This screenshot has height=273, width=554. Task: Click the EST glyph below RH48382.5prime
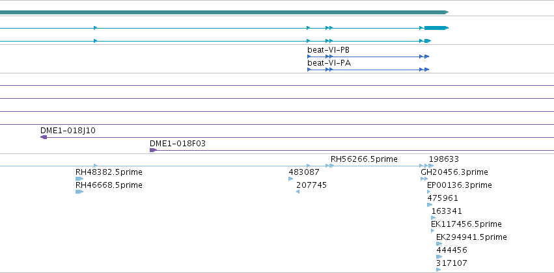point(79,179)
